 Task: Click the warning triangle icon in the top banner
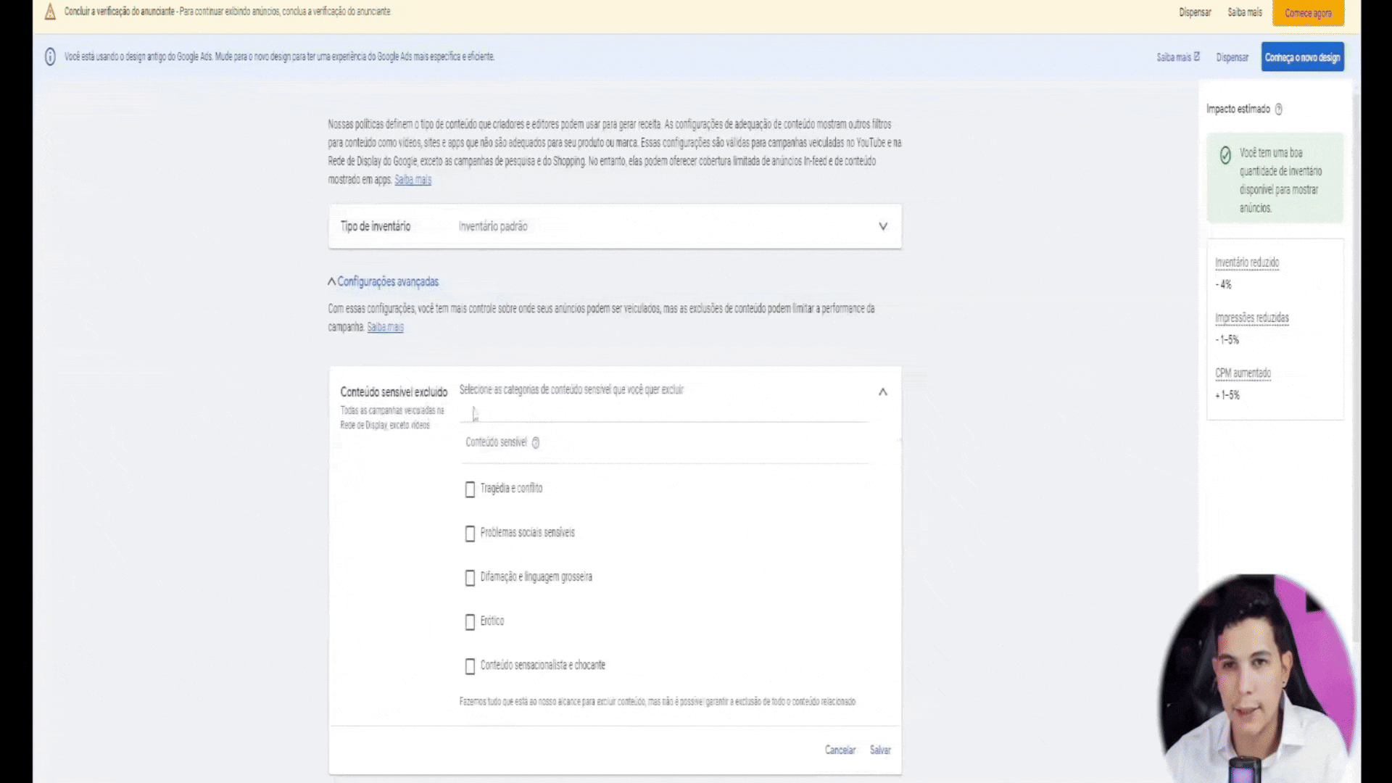(x=50, y=12)
